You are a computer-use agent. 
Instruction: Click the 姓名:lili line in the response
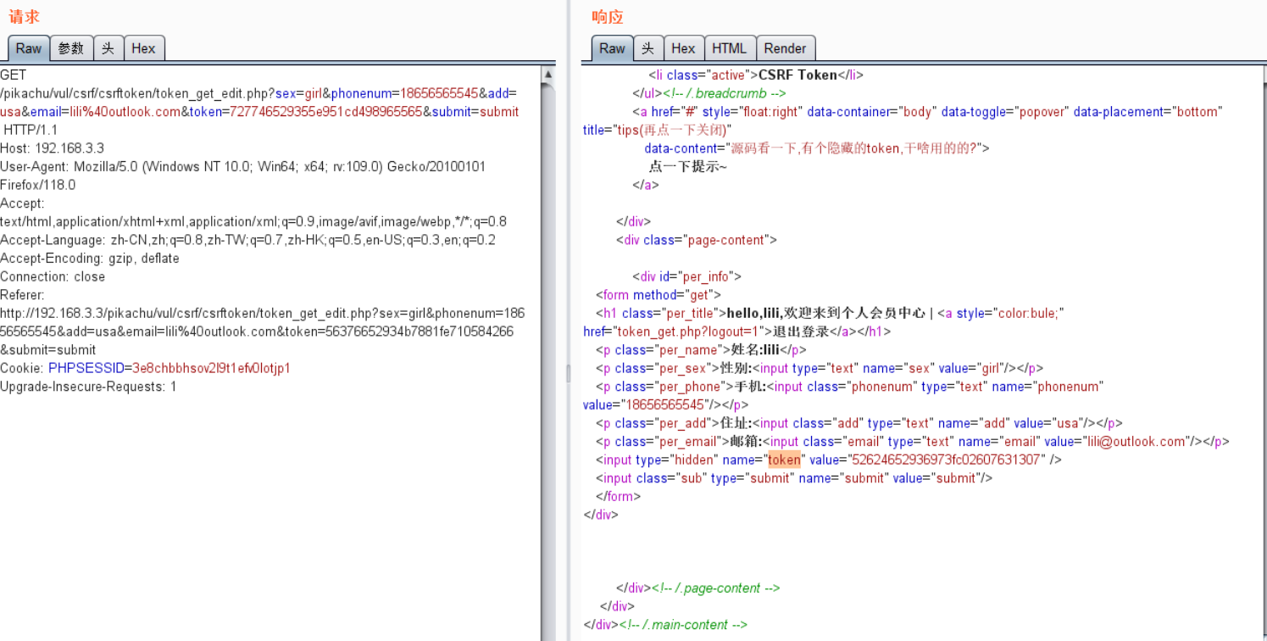[x=701, y=349]
